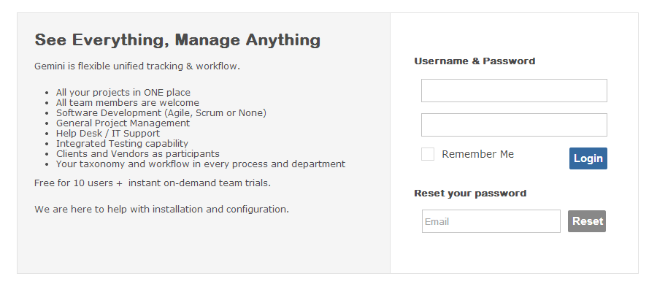
Task: Click the blue Login button
Action: coord(588,158)
